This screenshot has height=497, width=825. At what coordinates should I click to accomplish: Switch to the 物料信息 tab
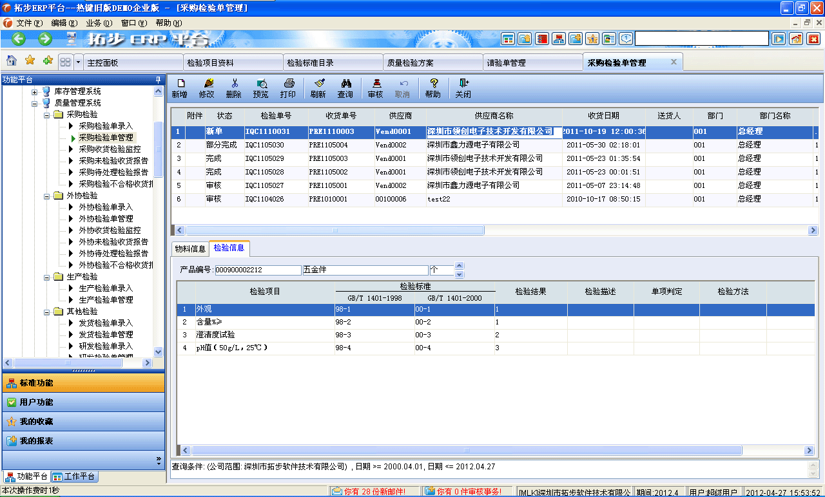point(190,247)
